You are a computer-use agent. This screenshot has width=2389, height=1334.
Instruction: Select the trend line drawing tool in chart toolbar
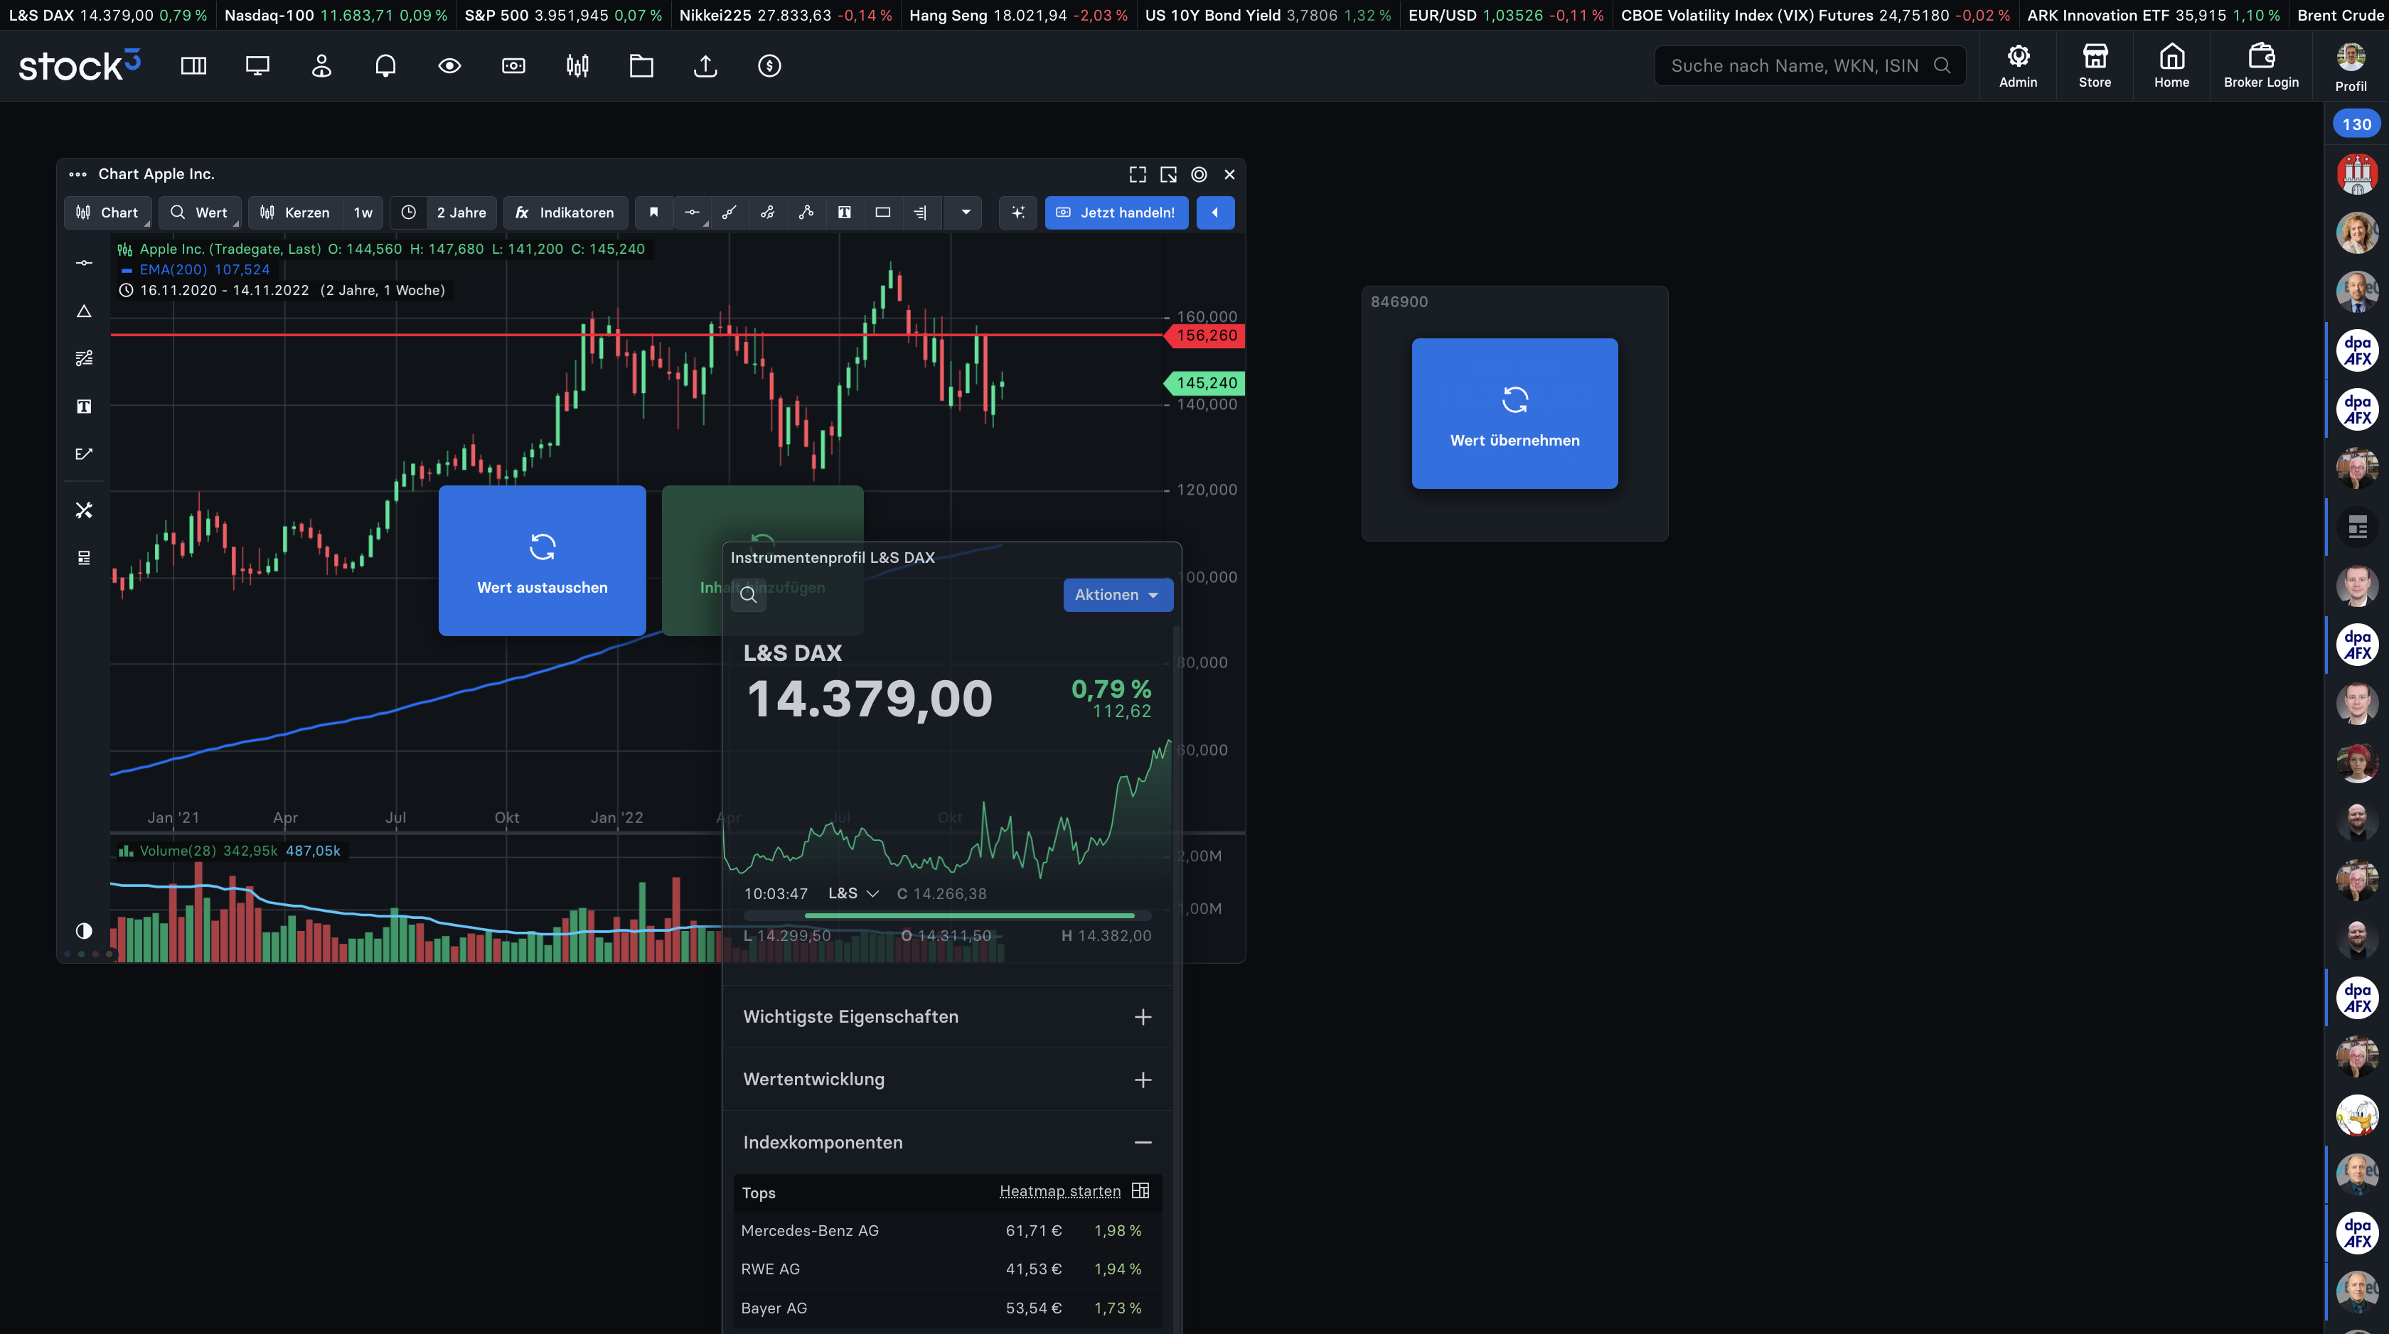click(x=729, y=213)
